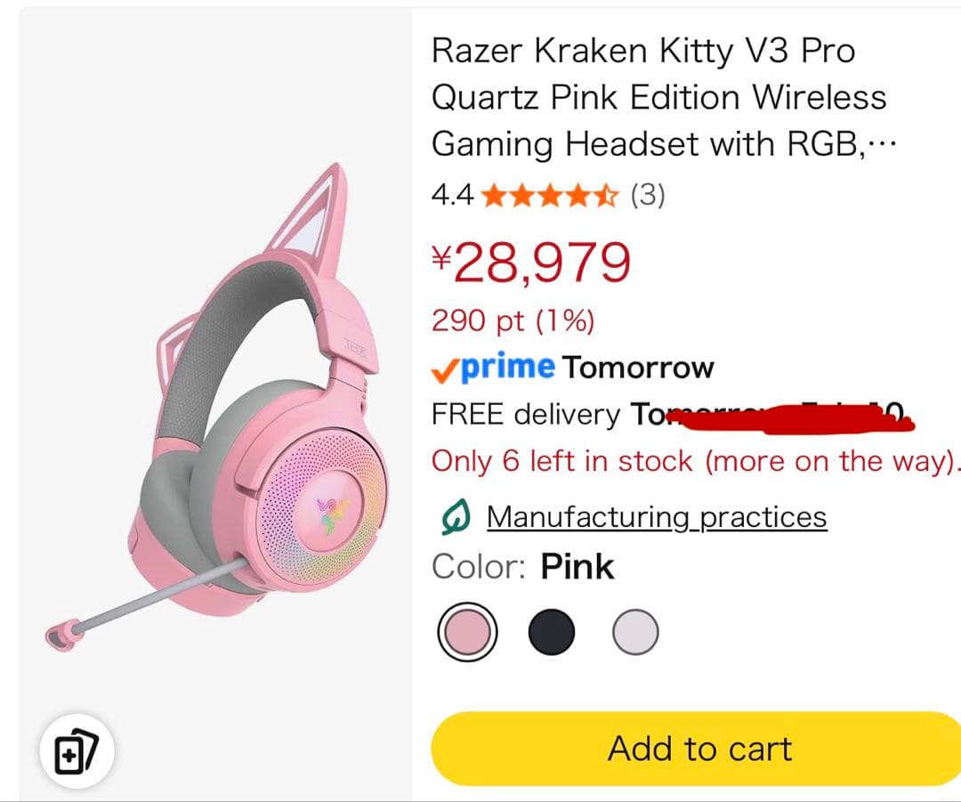The image size is (961, 802).
Task: Open the Manufacturing practices link
Action: [x=657, y=515]
